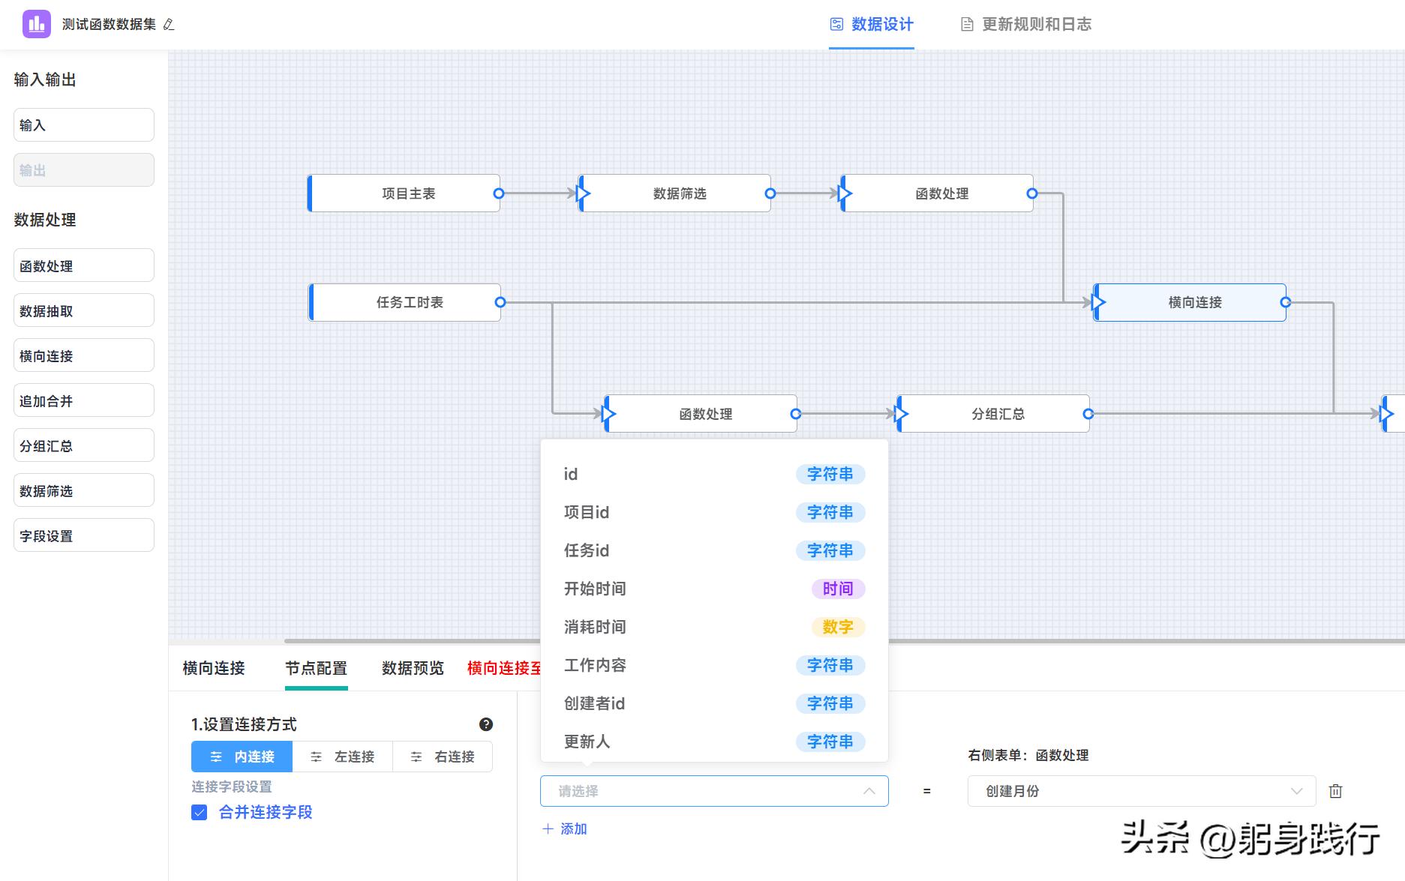
Task: Select 左连接 join type
Action: [x=343, y=757]
